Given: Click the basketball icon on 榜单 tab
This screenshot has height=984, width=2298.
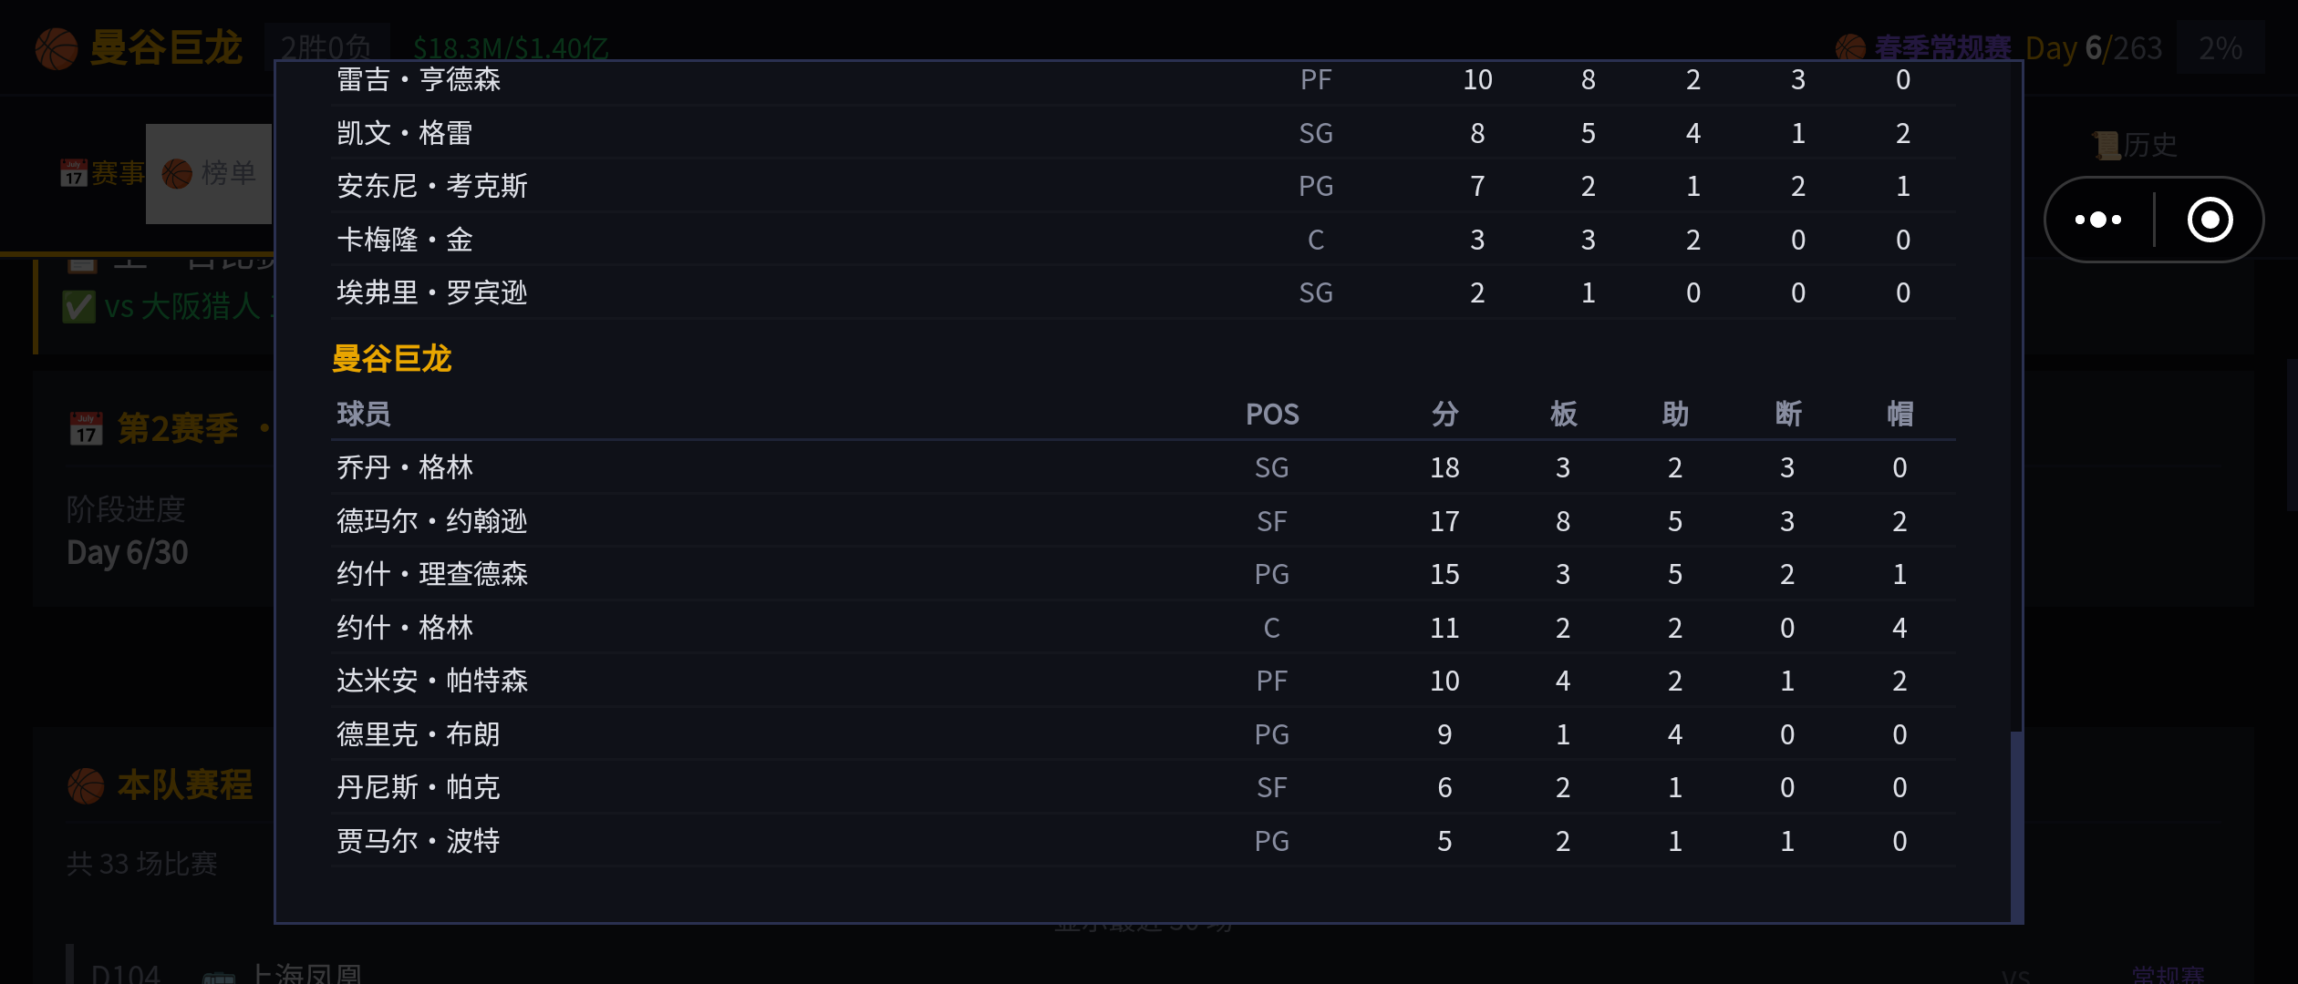Looking at the screenshot, I should click(177, 173).
